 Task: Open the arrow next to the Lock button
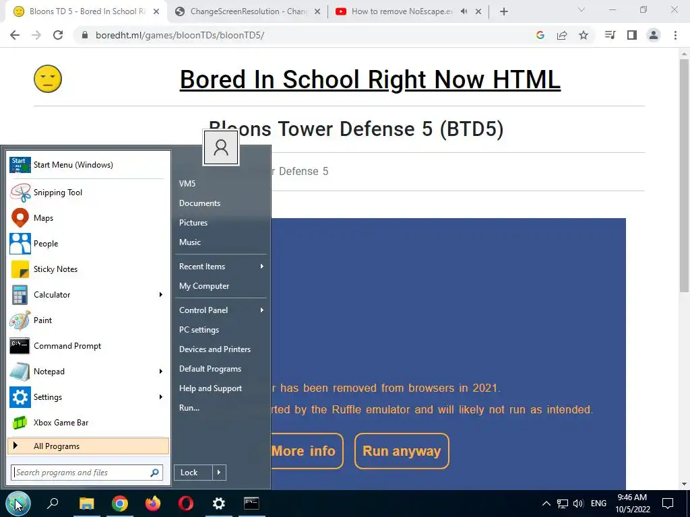point(219,473)
